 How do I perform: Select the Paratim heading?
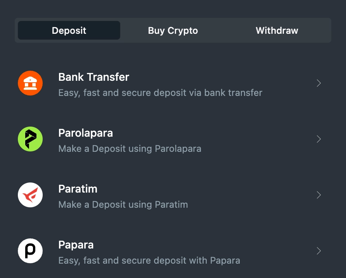point(78,189)
